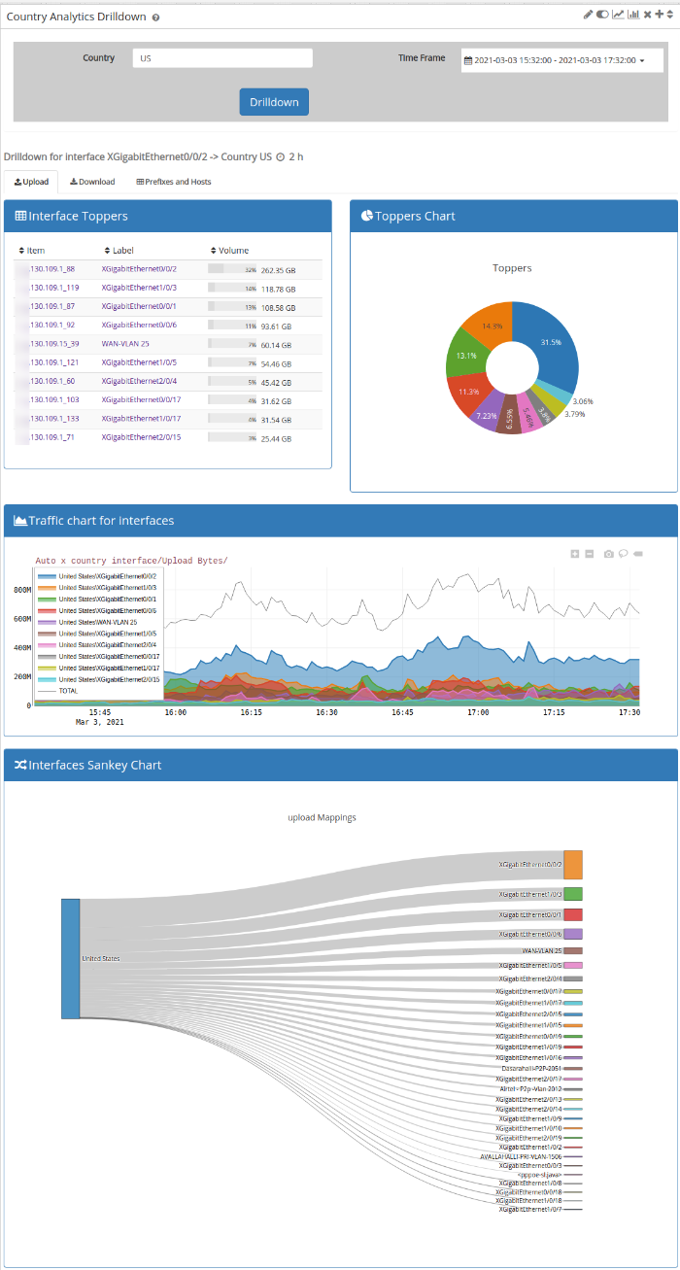Image resolution: width=680 pixels, height=1270 pixels.
Task: Toggle TOTAL series in chart legend
Action: coord(68,690)
